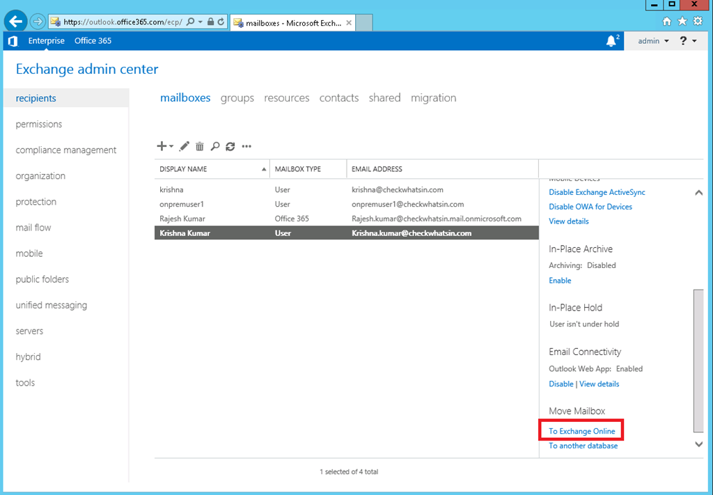Image resolution: width=713 pixels, height=495 pixels.
Task: Open the groups tab
Action: coord(237,97)
